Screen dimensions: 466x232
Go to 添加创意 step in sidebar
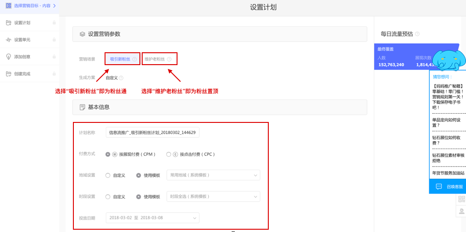30,57
